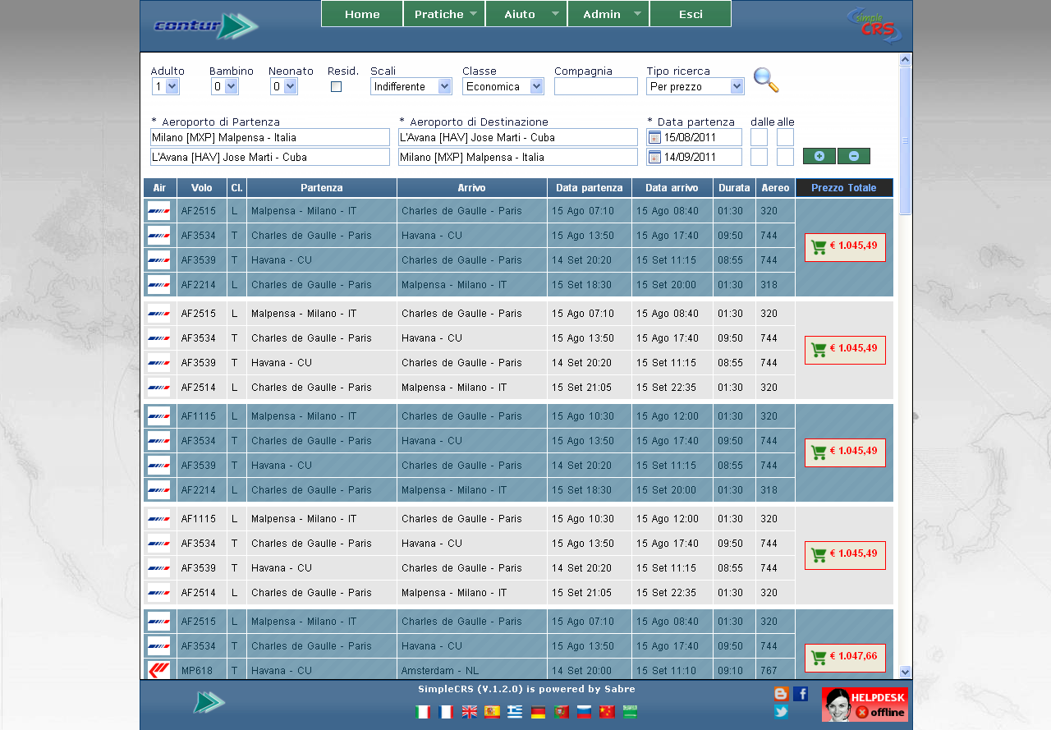
Task: Switch language to French flag
Action: point(446,712)
